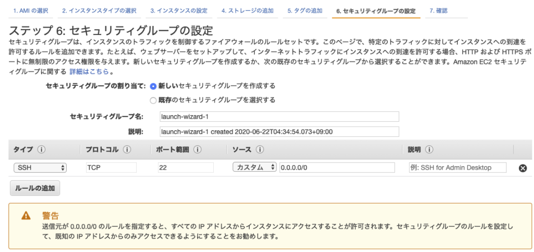Screen dimensions: 534x252
Task: Click the ルールの追加 button
Action: [x=35, y=188]
